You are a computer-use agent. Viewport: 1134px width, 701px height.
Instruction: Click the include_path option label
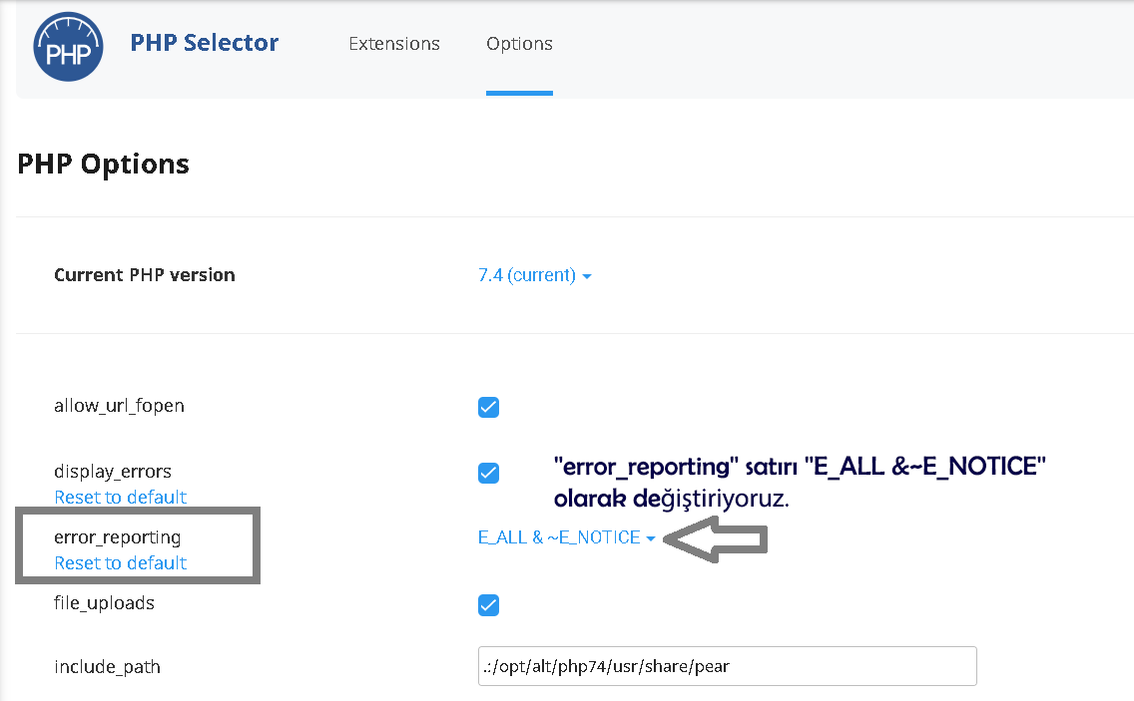107,666
